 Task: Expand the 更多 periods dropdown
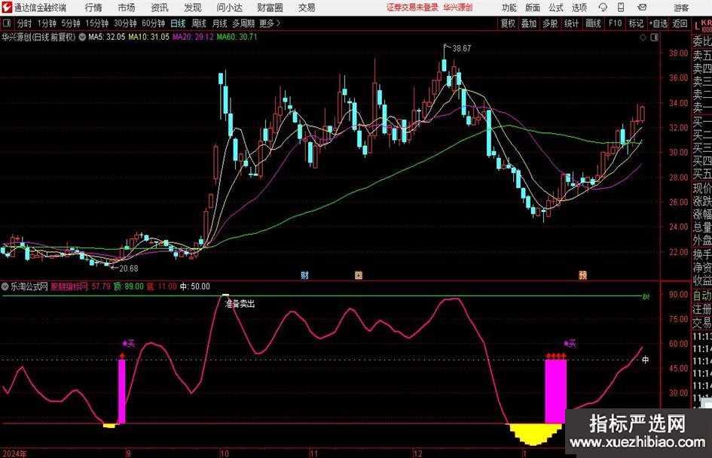pos(267,23)
